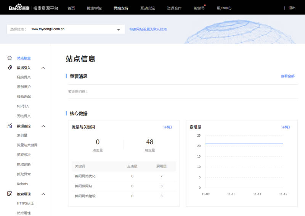
Task: Click the 0 点击量 value
Action: 98,142
